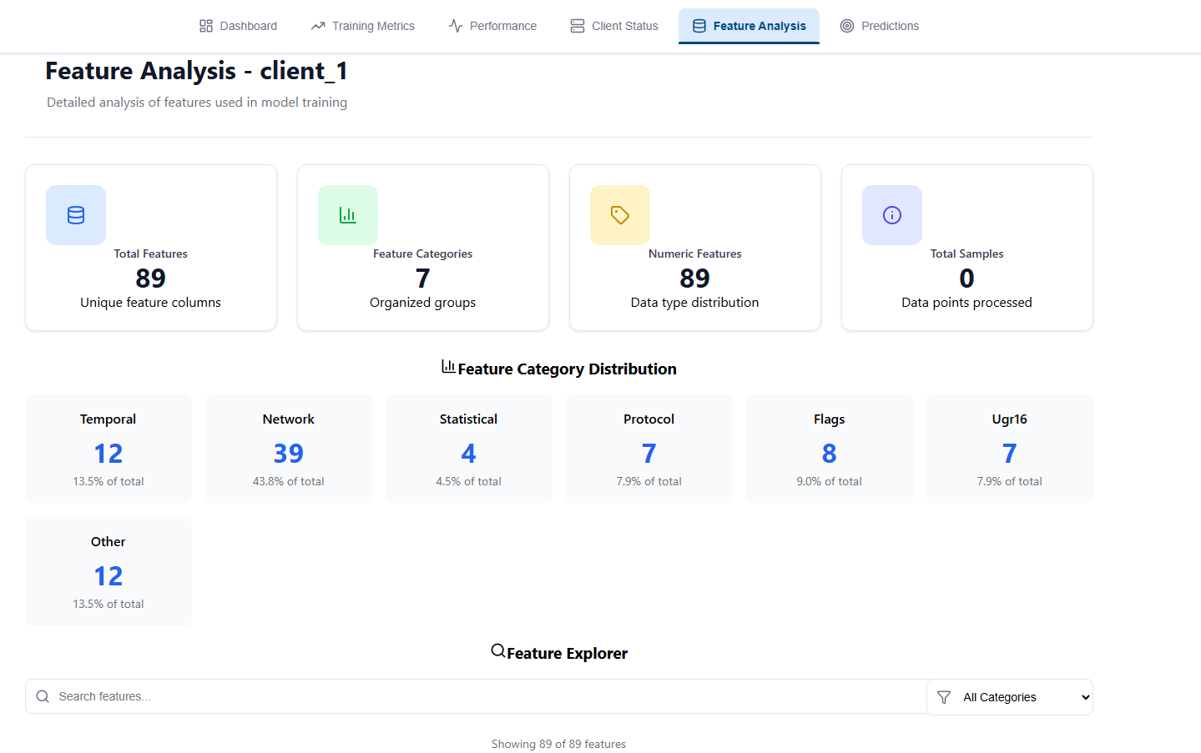Click the info icon on Total Samples card

coord(891,214)
